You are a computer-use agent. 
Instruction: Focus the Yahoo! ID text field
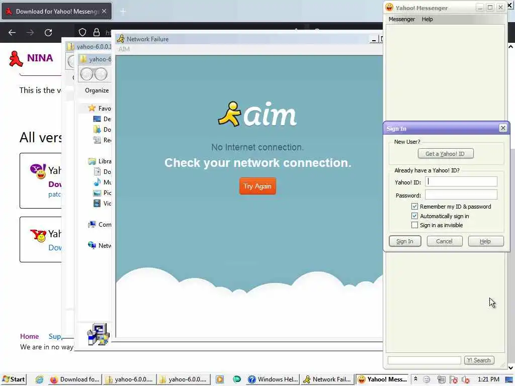[461, 182]
